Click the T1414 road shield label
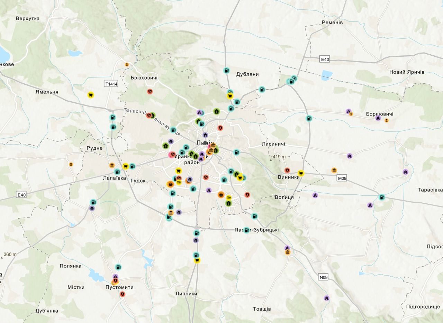Viewport: 443px width, 323px height. click(x=111, y=84)
